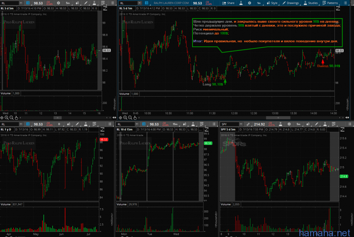Change the 1m timeframe on main chart
354x237 pixels.
pos(259,3)
